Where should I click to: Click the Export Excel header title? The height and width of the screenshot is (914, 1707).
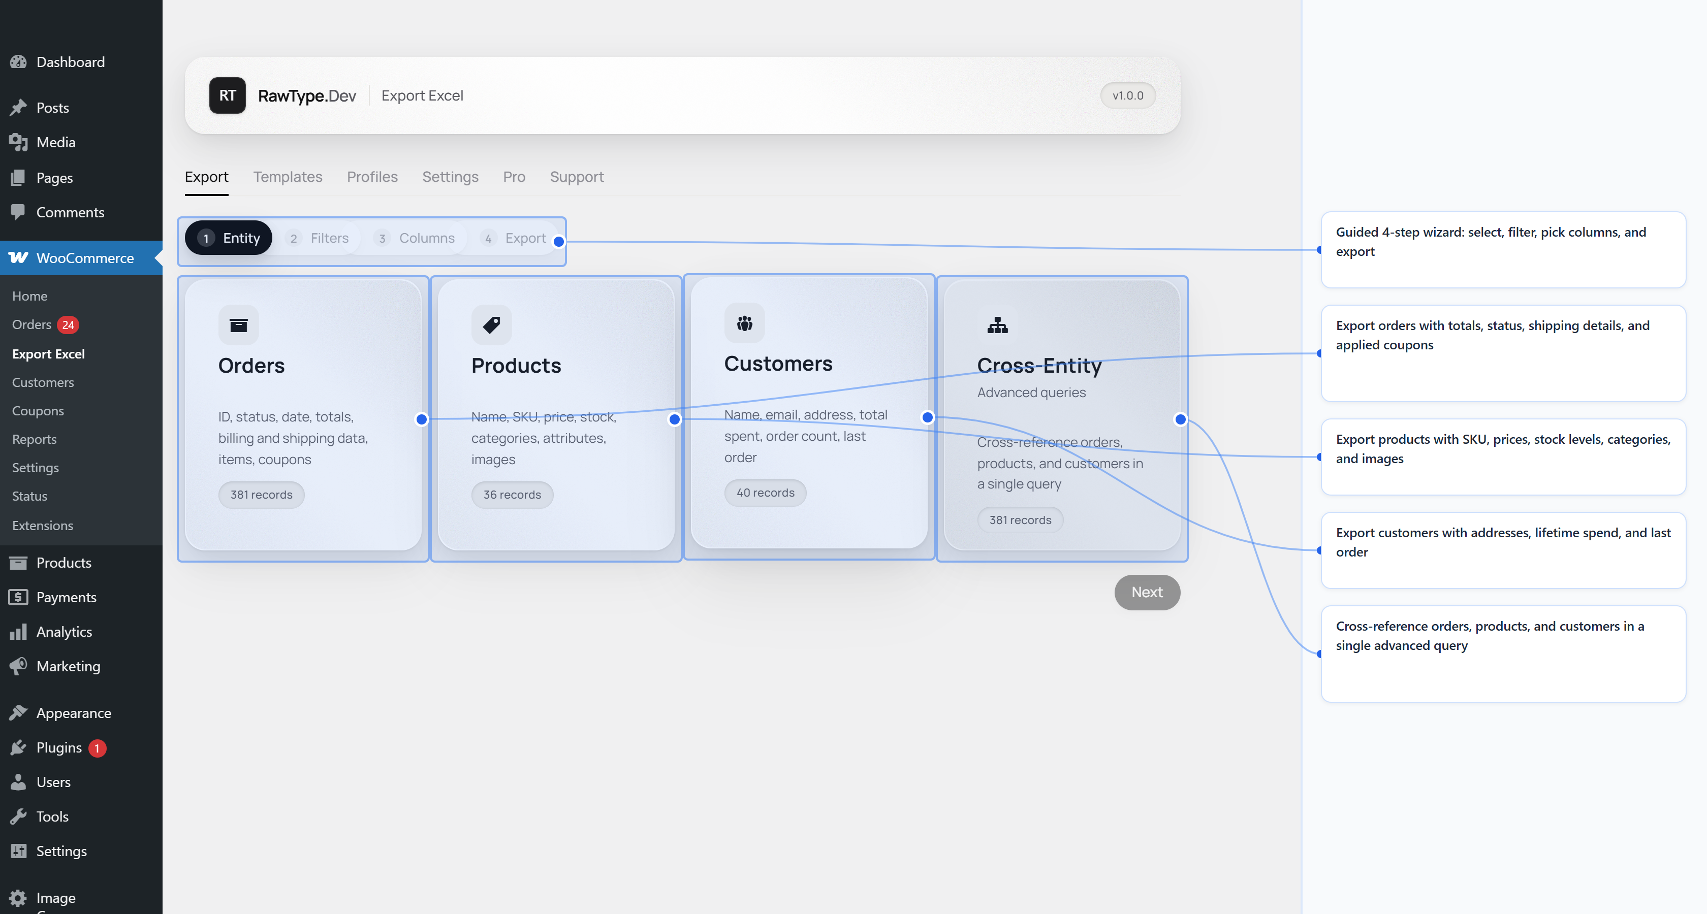[423, 95]
